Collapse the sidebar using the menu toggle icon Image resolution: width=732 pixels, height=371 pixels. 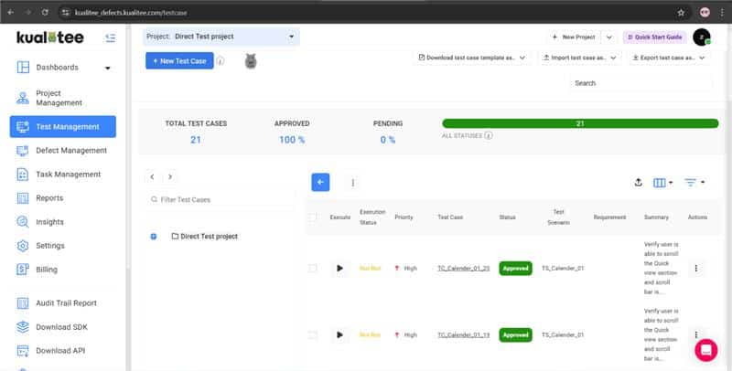[110, 37]
